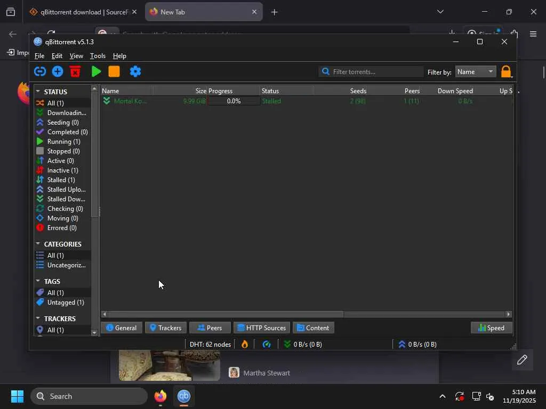Switch to the Content tab
Image resolution: width=546 pixels, height=409 pixels.
[313, 328]
